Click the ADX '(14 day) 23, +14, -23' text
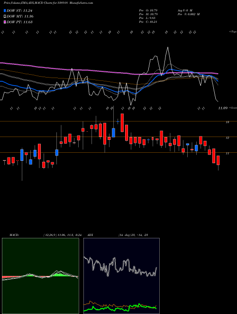The width and height of the screenshot is (237, 314). pyautogui.click(x=133, y=235)
